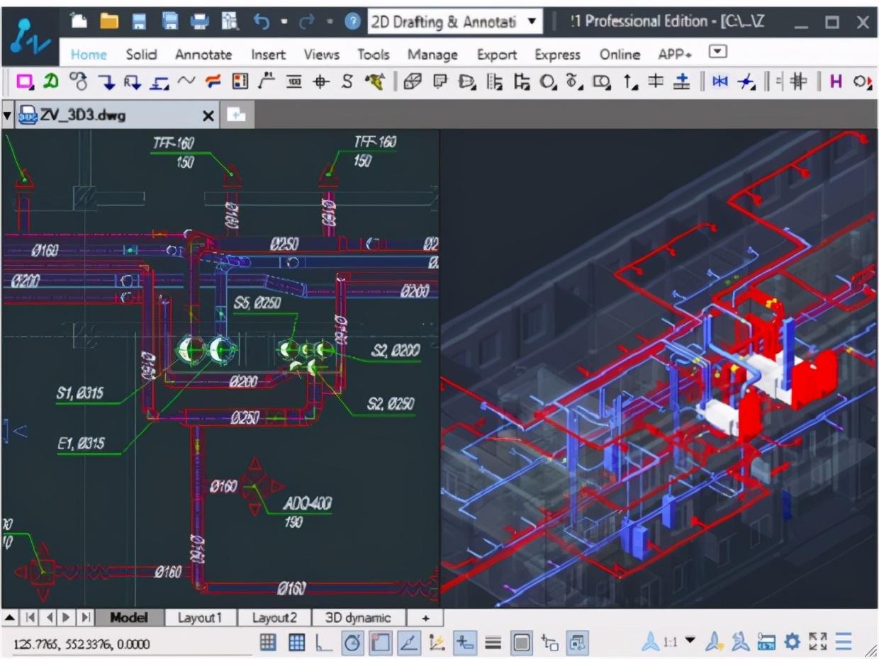Click the orange folder Open icon

109,21
